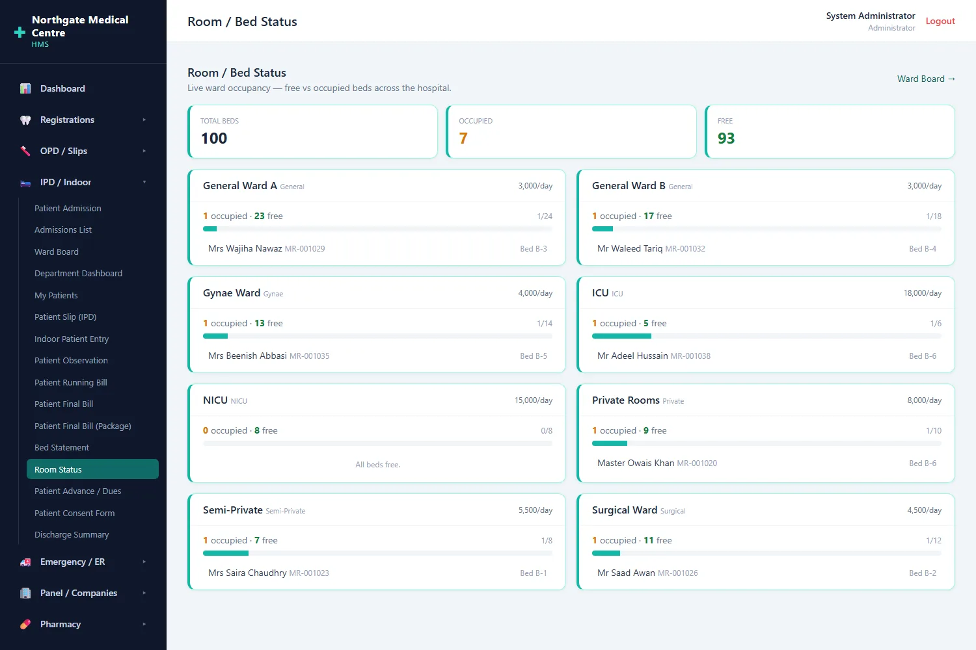976x650 pixels.
Task: Click the Free 93 summary card
Action: tap(830, 131)
